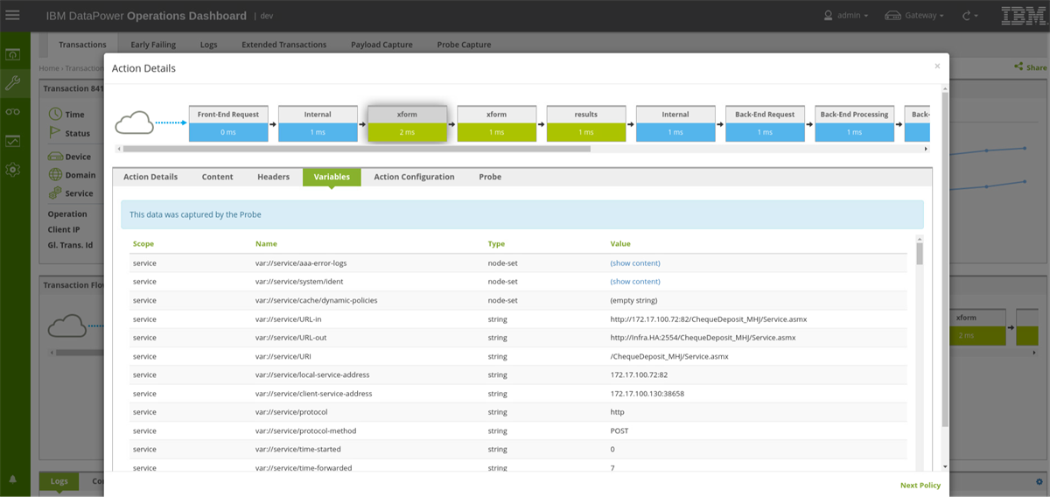Click the flow scrollbar left arrow
Viewport: 1050px width, 497px height.
click(x=117, y=149)
